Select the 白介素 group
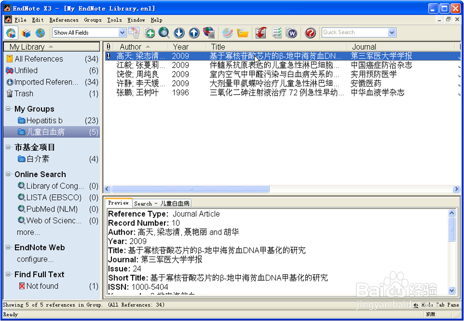 coord(52,159)
